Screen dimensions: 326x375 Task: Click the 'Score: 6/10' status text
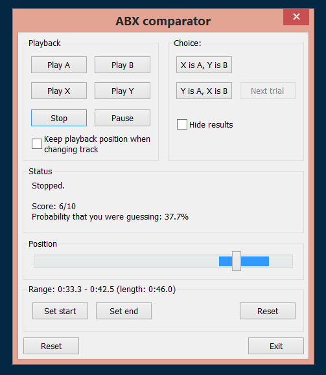54,206
